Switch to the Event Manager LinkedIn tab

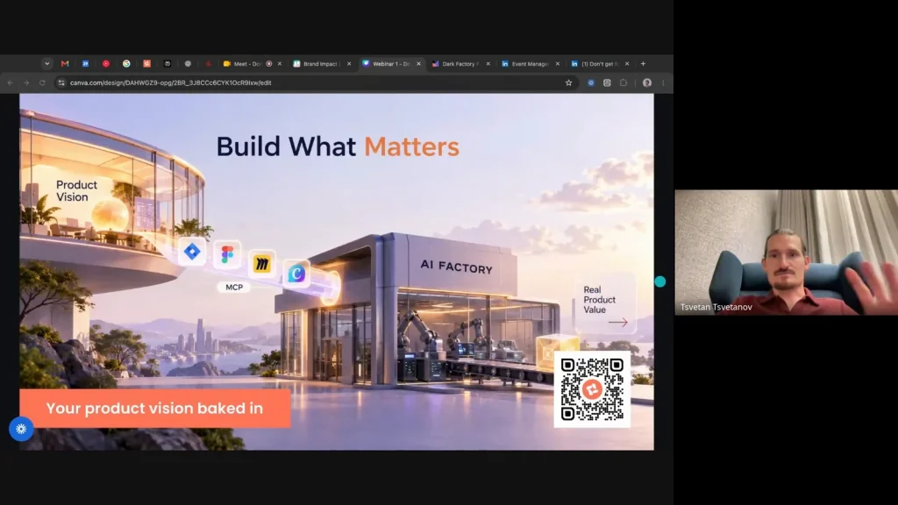(x=528, y=63)
